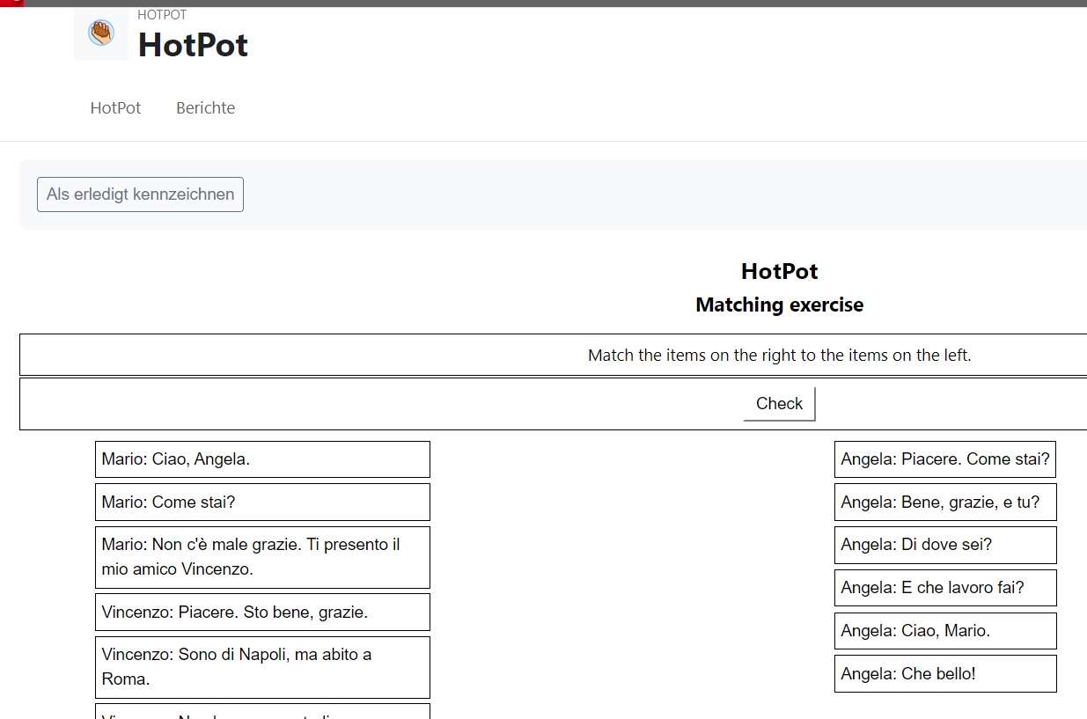Screen dimensions: 1087x719
Task: Click the HOTPOT breadcrumb label above the title
Action: pyautogui.click(x=162, y=14)
